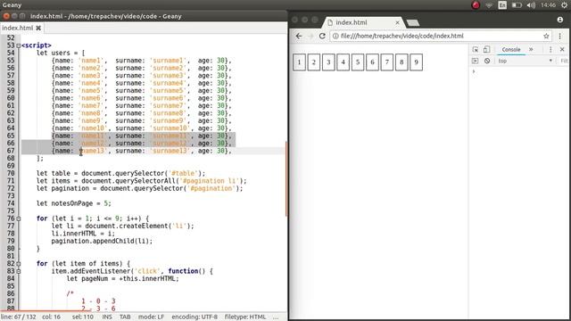The image size is (571, 321).
Task: Collapse the click listener fold at line 83
Action: click(x=18, y=271)
